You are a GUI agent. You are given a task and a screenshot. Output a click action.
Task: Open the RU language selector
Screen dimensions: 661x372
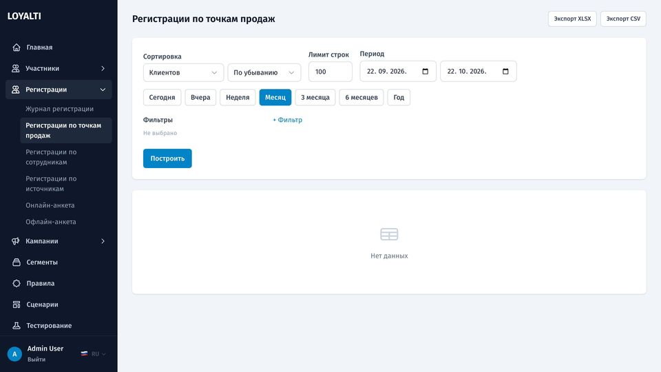[x=94, y=354]
